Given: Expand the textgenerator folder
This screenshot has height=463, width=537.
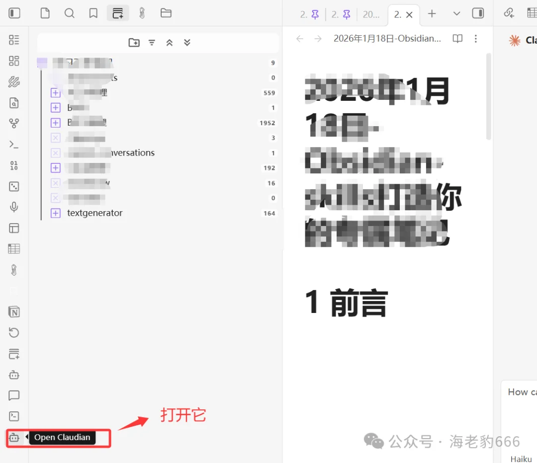Looking at the screenshot, I should point(55,213).
